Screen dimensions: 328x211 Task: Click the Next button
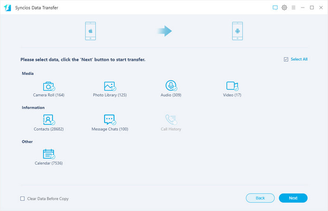point(293,198)
